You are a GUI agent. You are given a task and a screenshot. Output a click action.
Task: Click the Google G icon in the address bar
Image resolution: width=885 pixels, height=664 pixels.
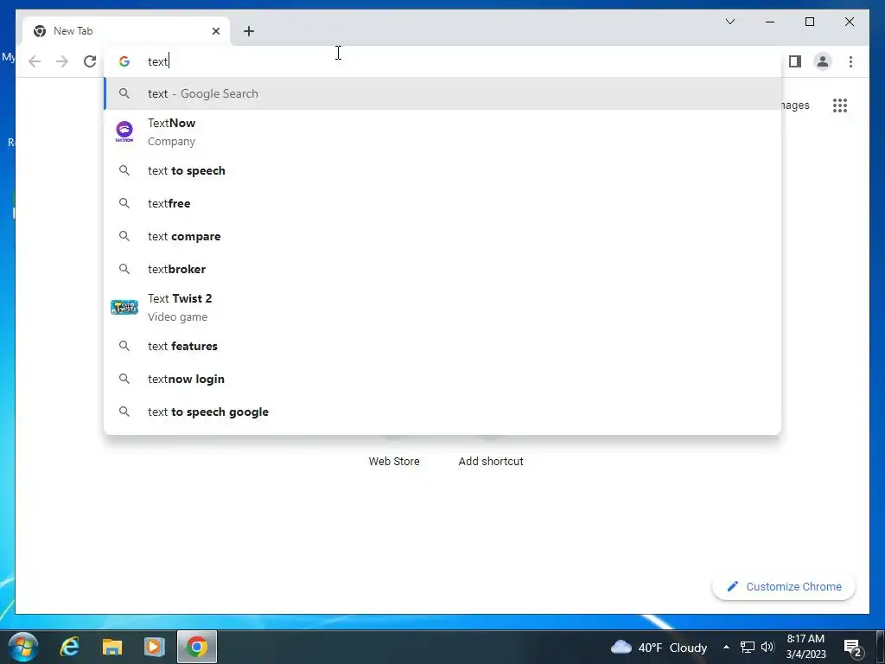124,61
